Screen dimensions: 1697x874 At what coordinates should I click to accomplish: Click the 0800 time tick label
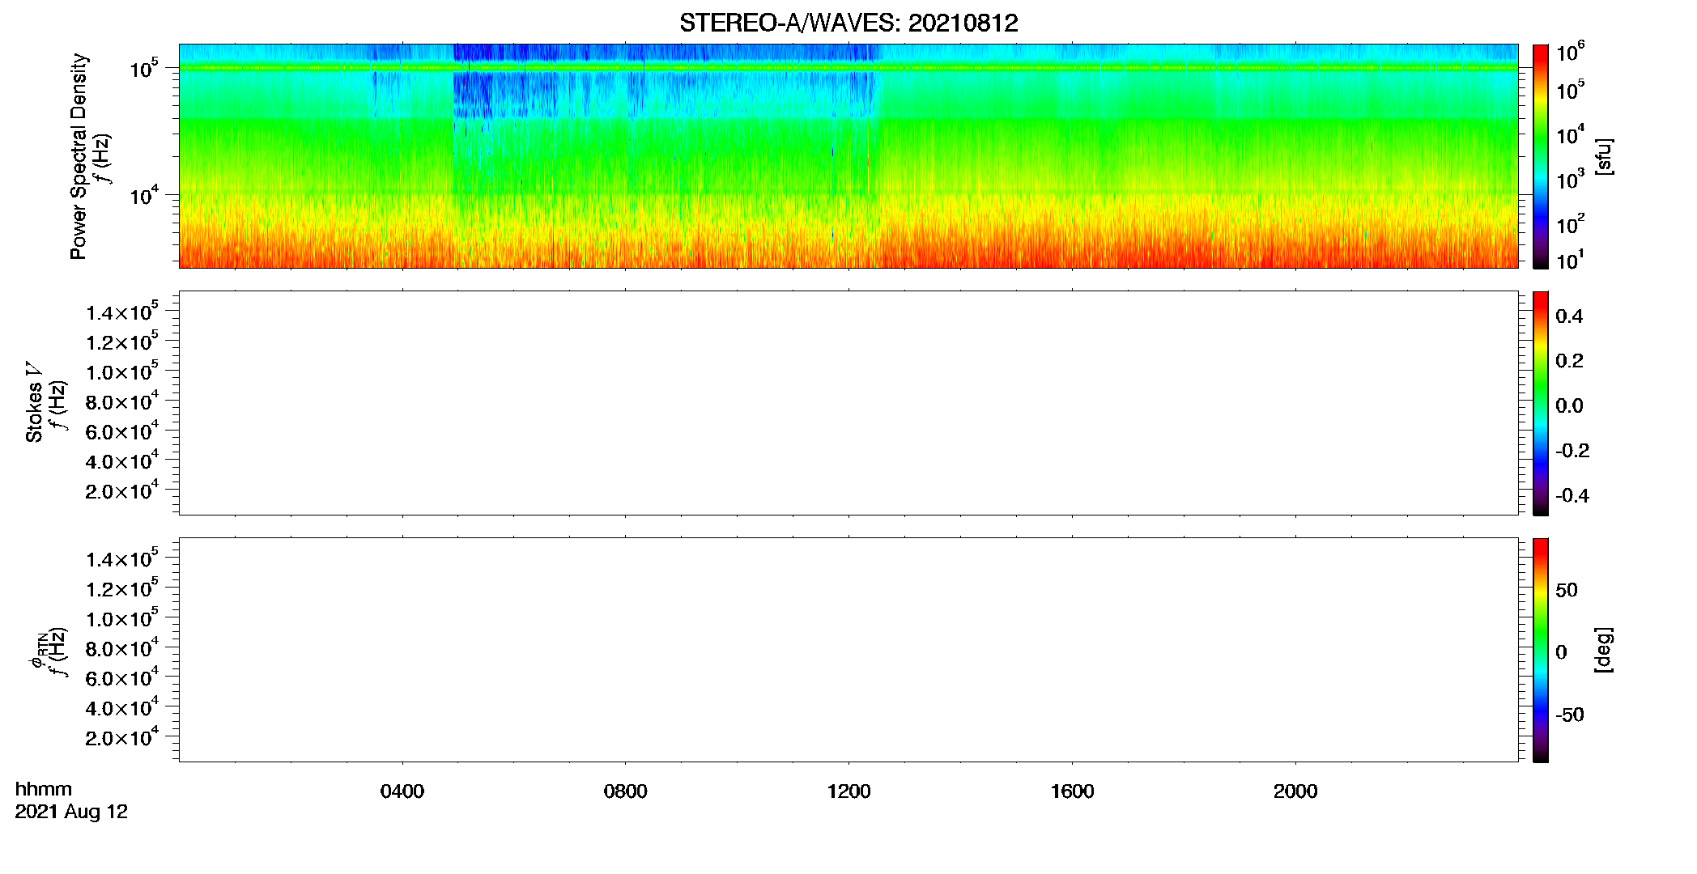(626, 791)
